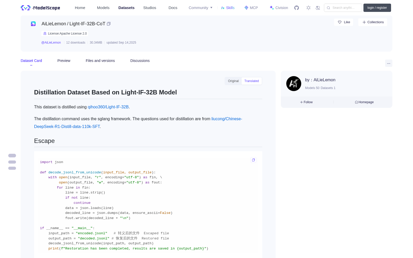Image resolution: width=413 pixels, height=258 pixels.
Task: Click the @AiLieLemon author link
Action: pyautogui.click(x=51, y=43)
